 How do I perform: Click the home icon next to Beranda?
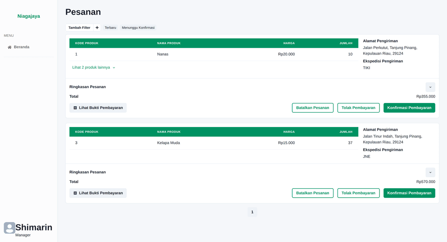pos(10,47)
